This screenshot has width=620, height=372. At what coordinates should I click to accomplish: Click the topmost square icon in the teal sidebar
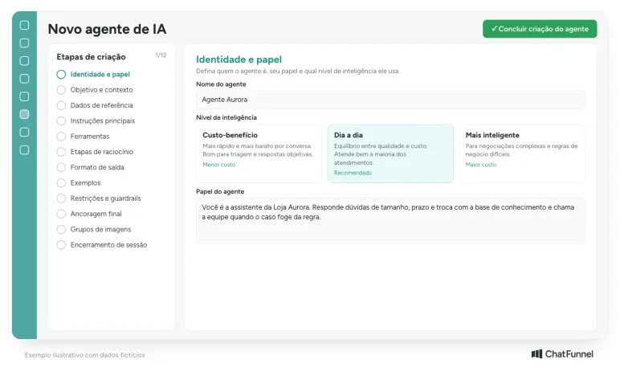(25, 26)
